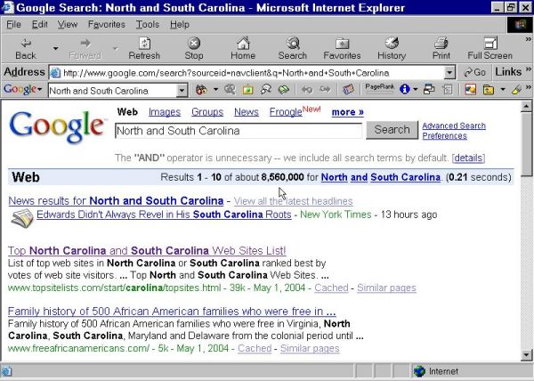Open the History toolbar icon

tap(392, 44)
